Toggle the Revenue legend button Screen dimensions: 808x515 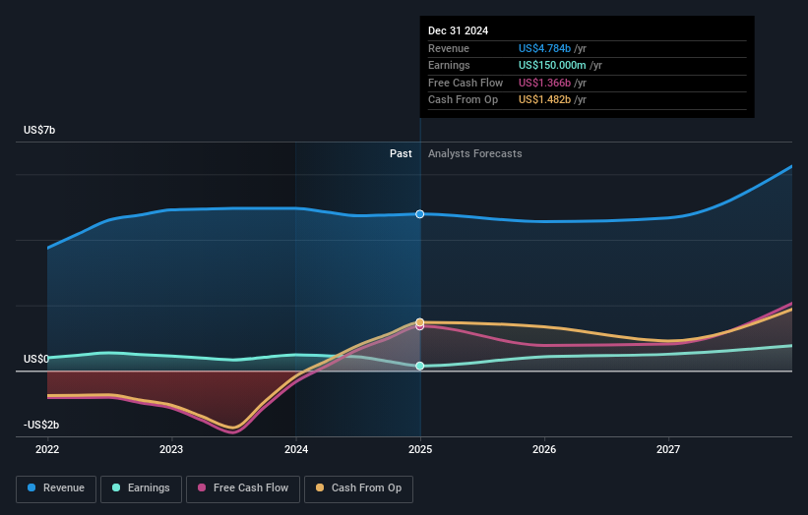56,488
